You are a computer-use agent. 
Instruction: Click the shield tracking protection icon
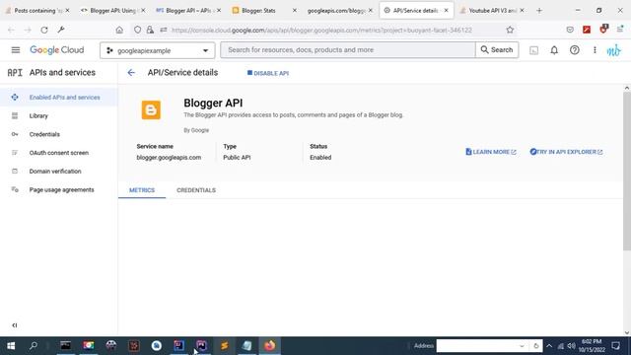point(137,30)
